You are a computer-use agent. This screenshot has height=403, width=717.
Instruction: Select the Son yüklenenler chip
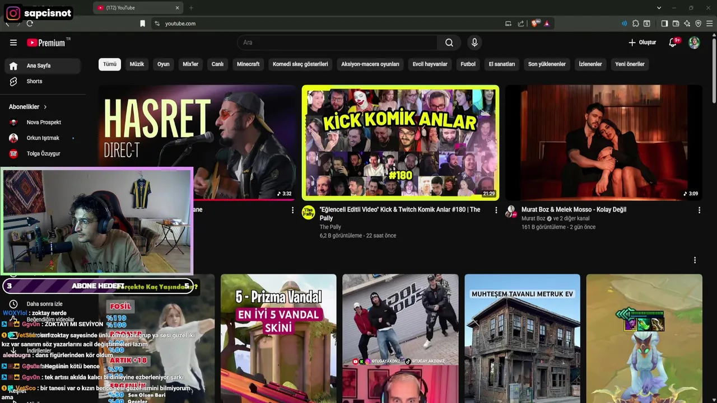(x=547, y=64)
